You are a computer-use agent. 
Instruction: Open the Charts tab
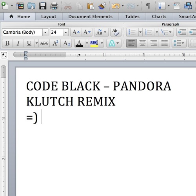click(159, 16)
